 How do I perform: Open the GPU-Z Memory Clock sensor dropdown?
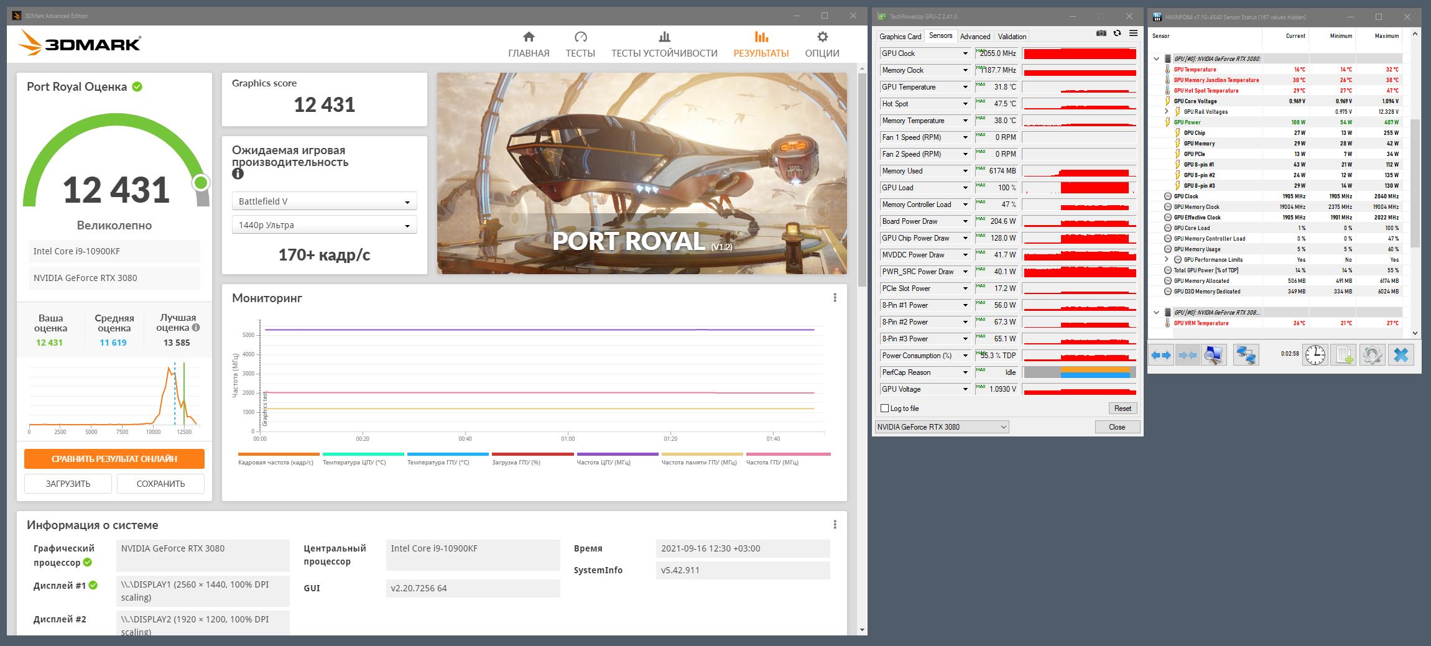click(x=965, y=70)
